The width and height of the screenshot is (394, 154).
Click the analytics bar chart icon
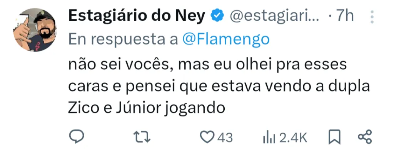[x=267, y=137]
